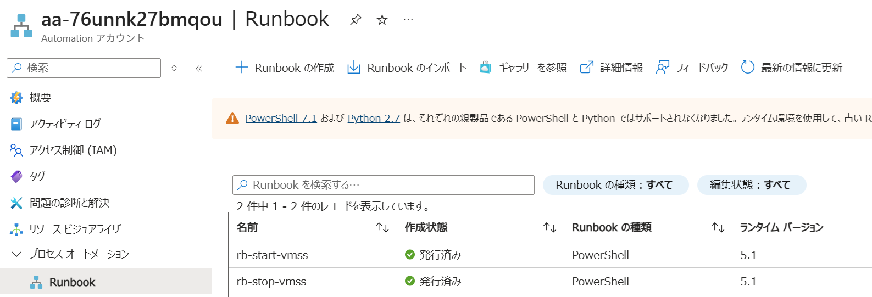This screenshot has height=297, width=872.
Task: Click ギャラリーを参照 button
Action: 523,68
